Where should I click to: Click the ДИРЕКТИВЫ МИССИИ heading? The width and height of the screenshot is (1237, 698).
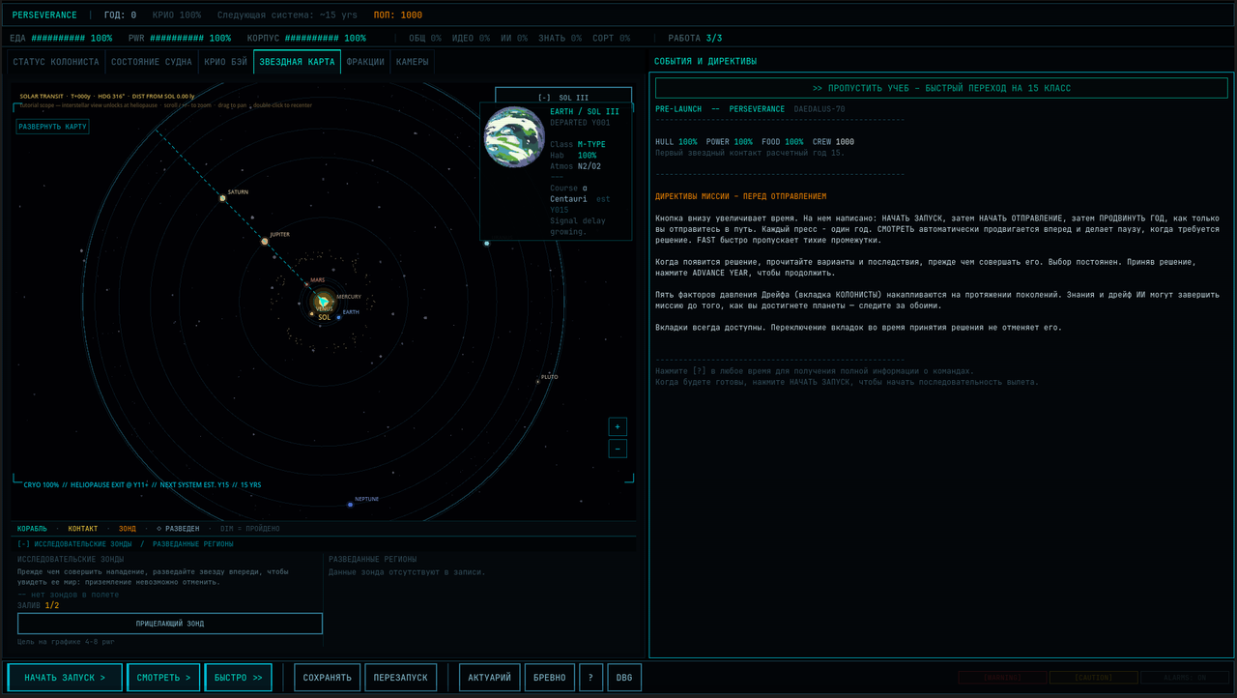740,196
